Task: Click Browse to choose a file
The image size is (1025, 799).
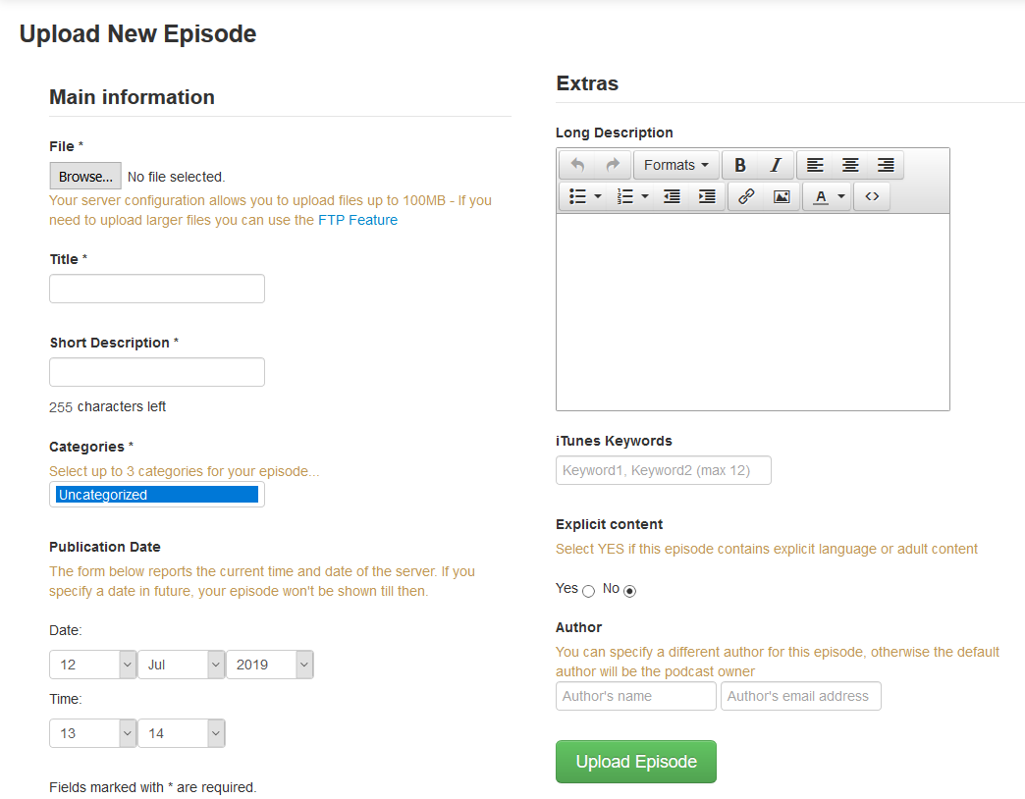Action: coord(85,177)
